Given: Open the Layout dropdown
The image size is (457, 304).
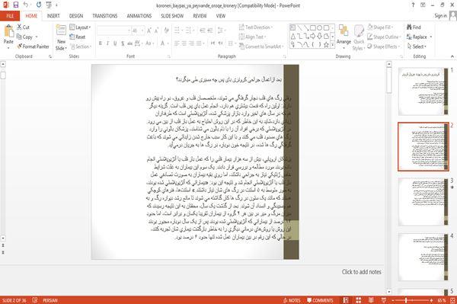Looking at the screenshot, I should [x=80, y=27].
